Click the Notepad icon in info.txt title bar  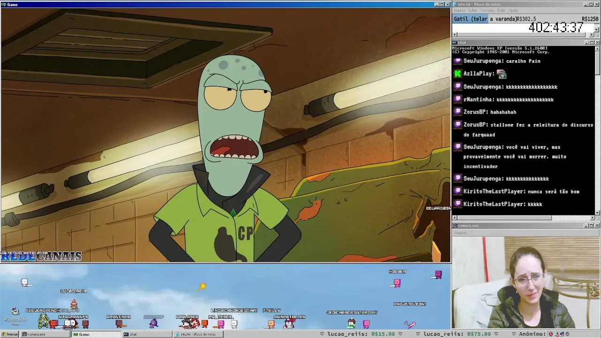[x=455, y=4]
